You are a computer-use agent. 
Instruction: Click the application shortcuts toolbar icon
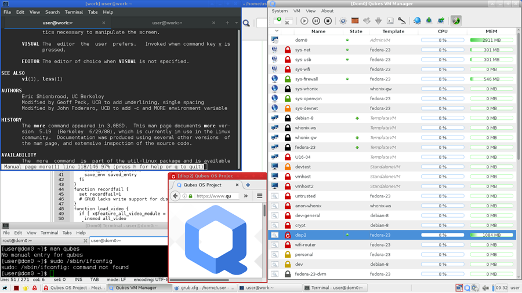tap(367, 21)
